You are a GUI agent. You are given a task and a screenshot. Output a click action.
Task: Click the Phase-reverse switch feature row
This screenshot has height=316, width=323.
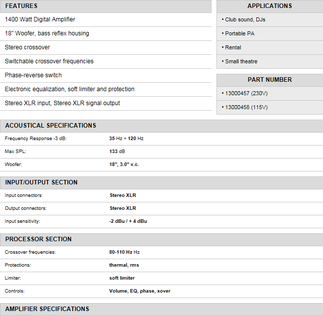click(x=33, y=75)
